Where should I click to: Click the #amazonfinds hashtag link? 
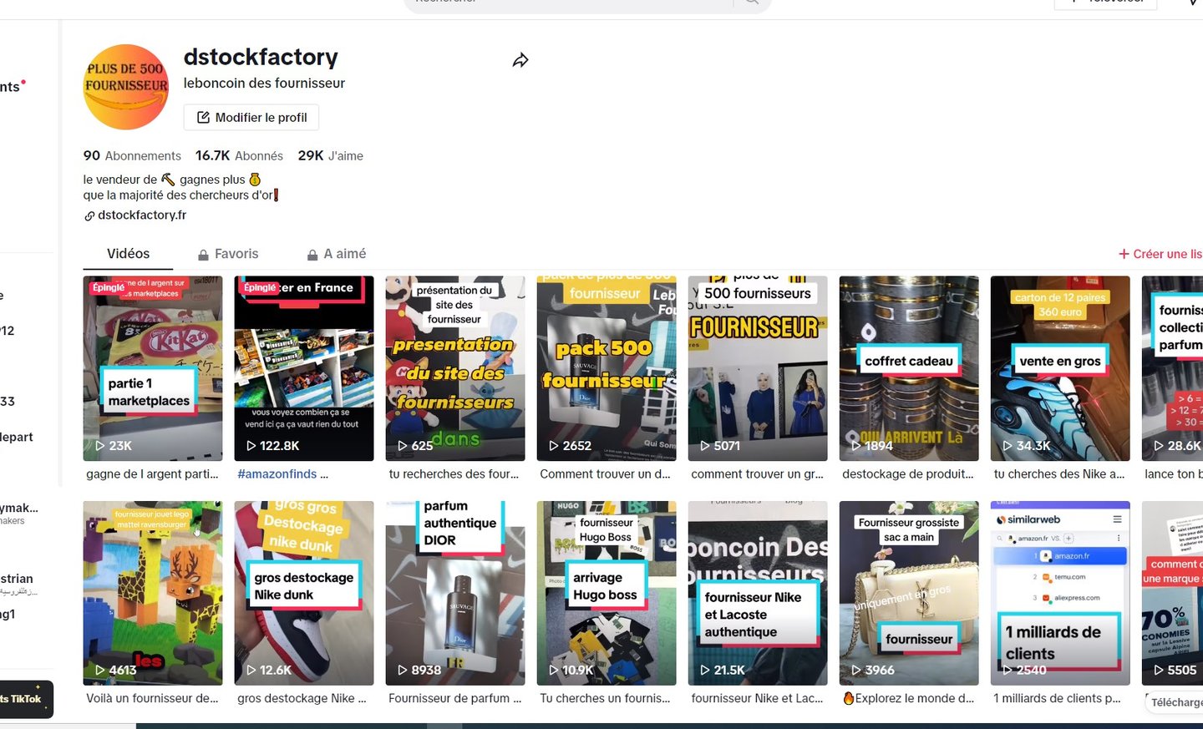tap(277, 473)
